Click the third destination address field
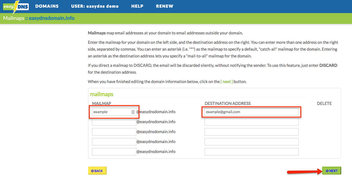 251,132
